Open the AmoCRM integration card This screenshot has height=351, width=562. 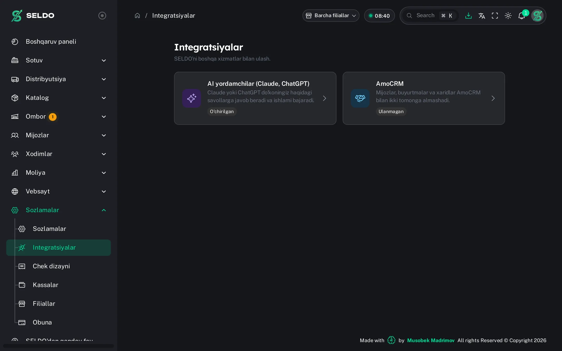424,98
